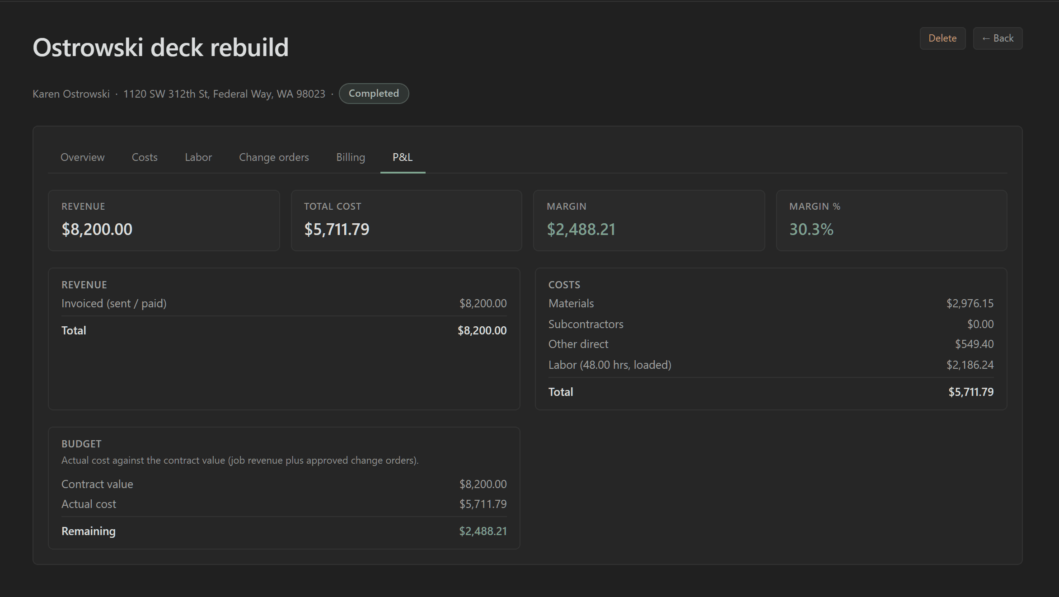Viewport: 1059px width, 597px height.
Task: Click the MARGIN % card label
Action: point(815,207)
